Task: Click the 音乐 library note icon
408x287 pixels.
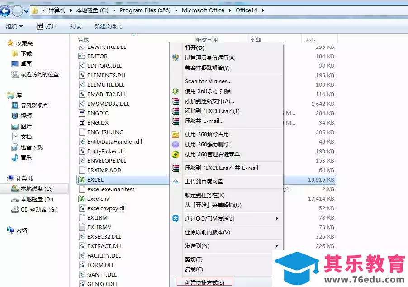Action: coord(15,157)
